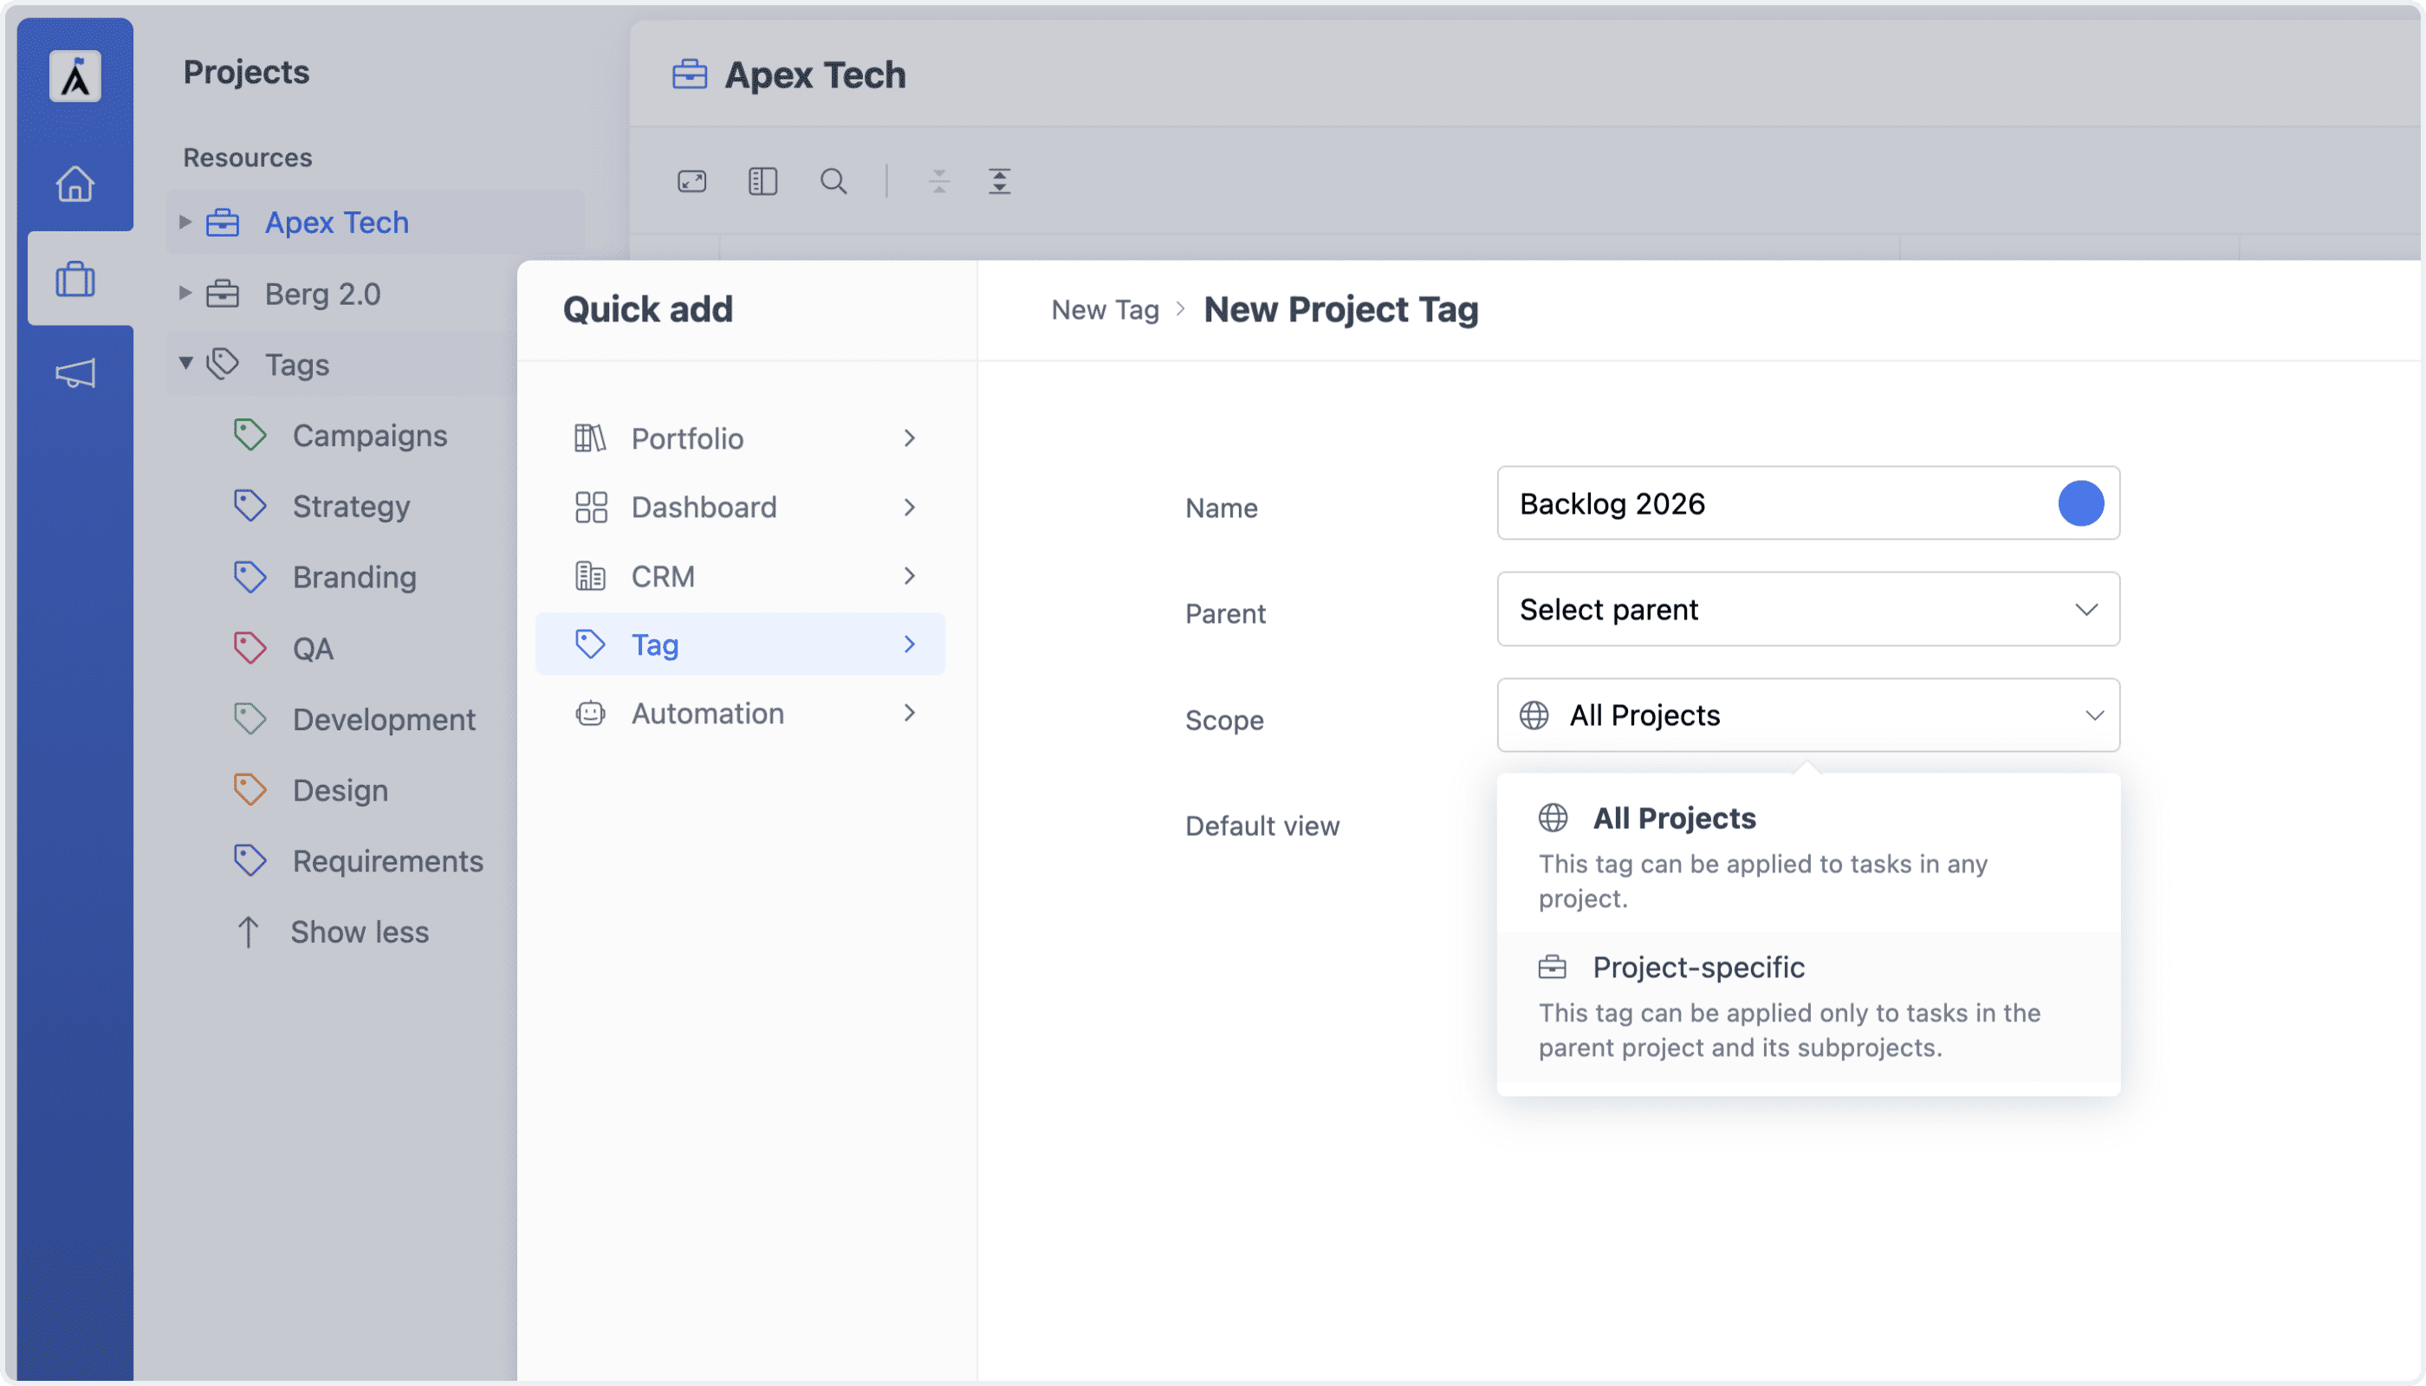2426x1386 pixels.
Task: Choose the All Projects scope option
Action: (1808, 855)
